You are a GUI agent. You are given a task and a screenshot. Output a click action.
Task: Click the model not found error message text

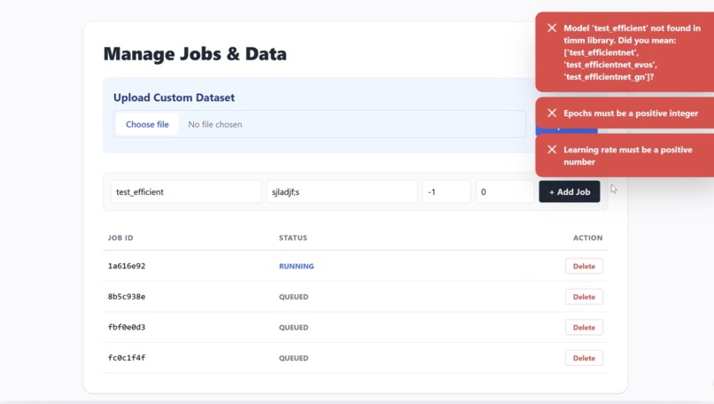point(632,52)
